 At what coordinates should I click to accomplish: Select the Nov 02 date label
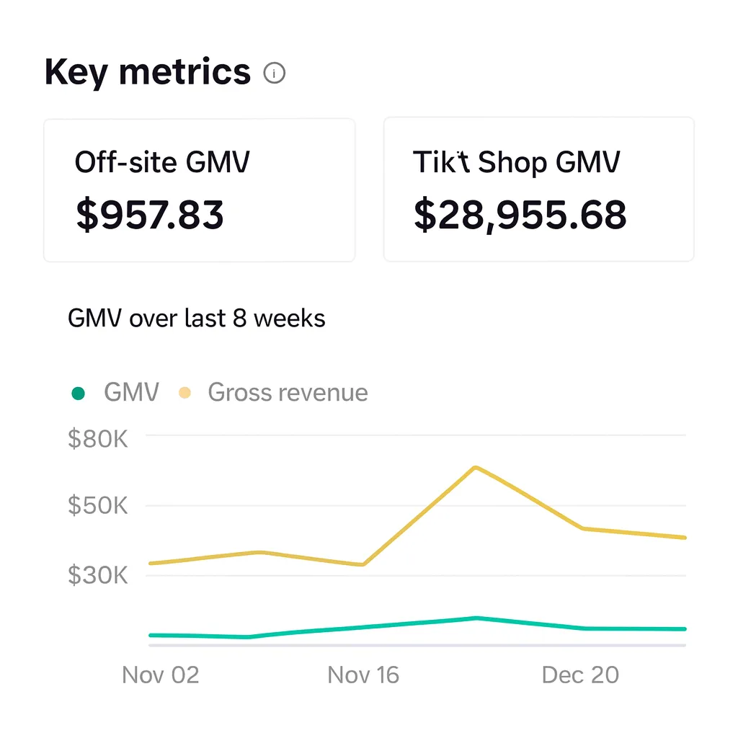pyautogui.click(x=160, y=675)
